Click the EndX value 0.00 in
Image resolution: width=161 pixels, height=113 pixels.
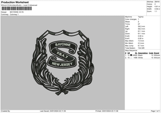pos(141,36)
